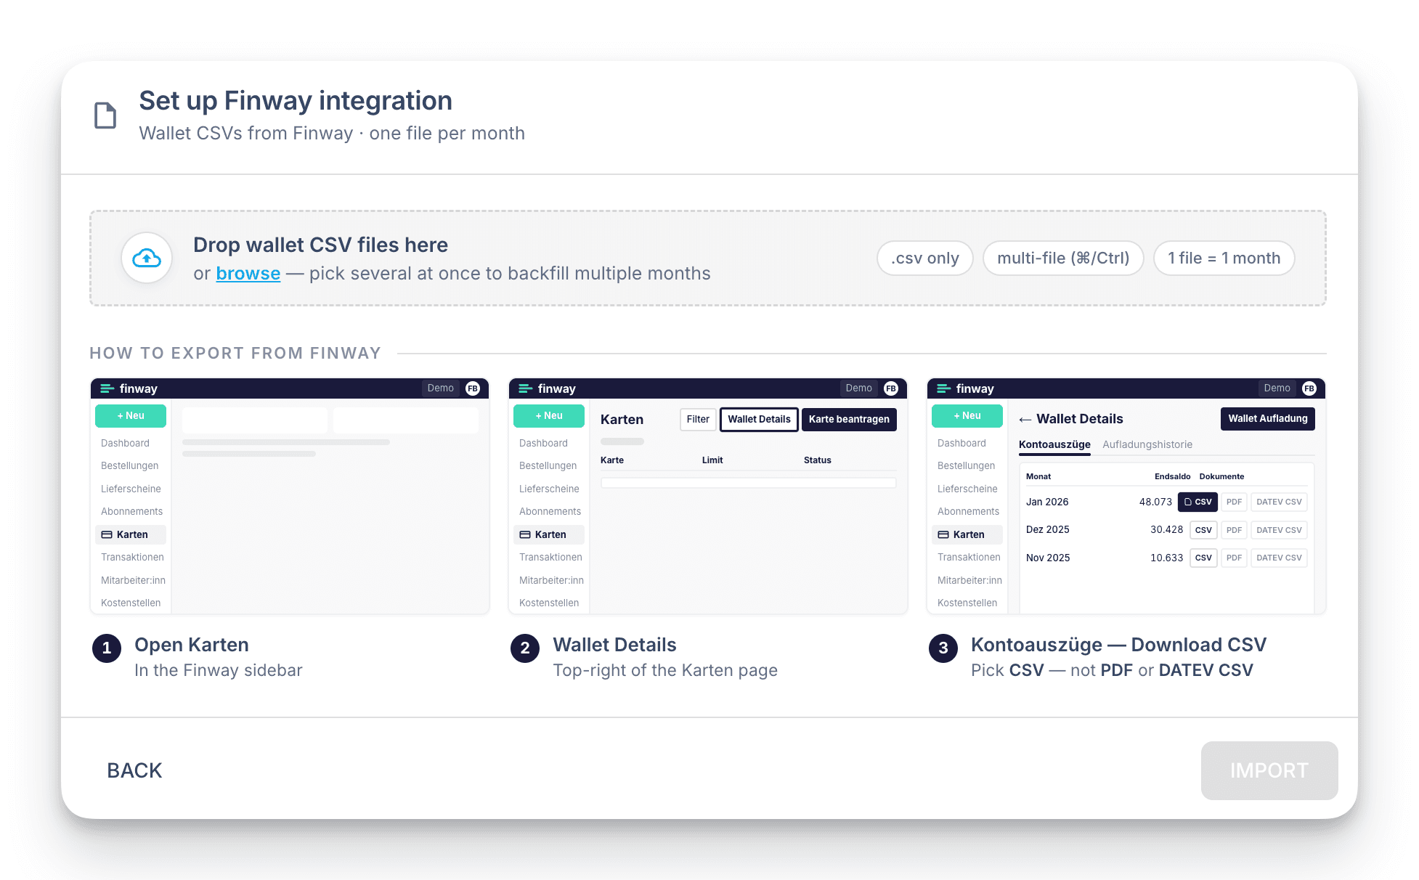Download the DATEV CSV for Dez 2025

(1279, 530)
